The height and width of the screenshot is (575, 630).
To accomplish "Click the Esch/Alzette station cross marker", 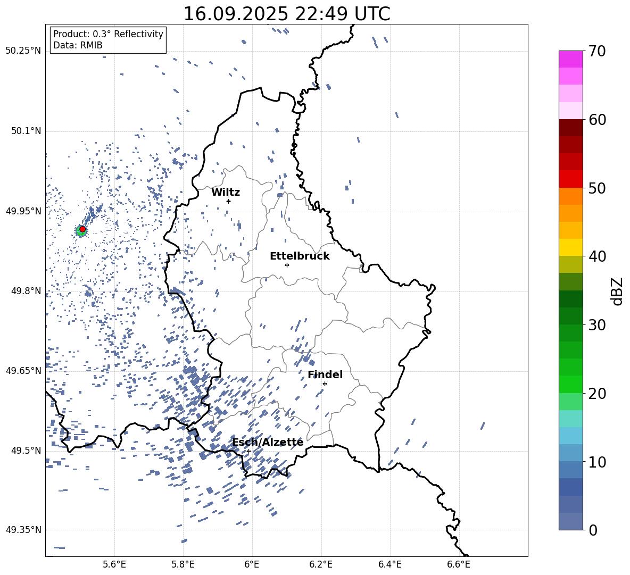I will (248, 451).
